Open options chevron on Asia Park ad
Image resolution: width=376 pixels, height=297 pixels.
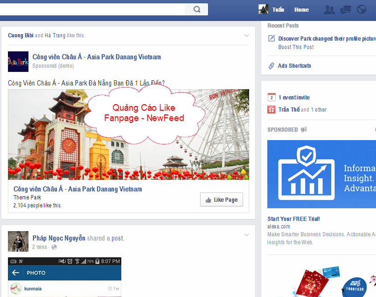click(246, 35)
